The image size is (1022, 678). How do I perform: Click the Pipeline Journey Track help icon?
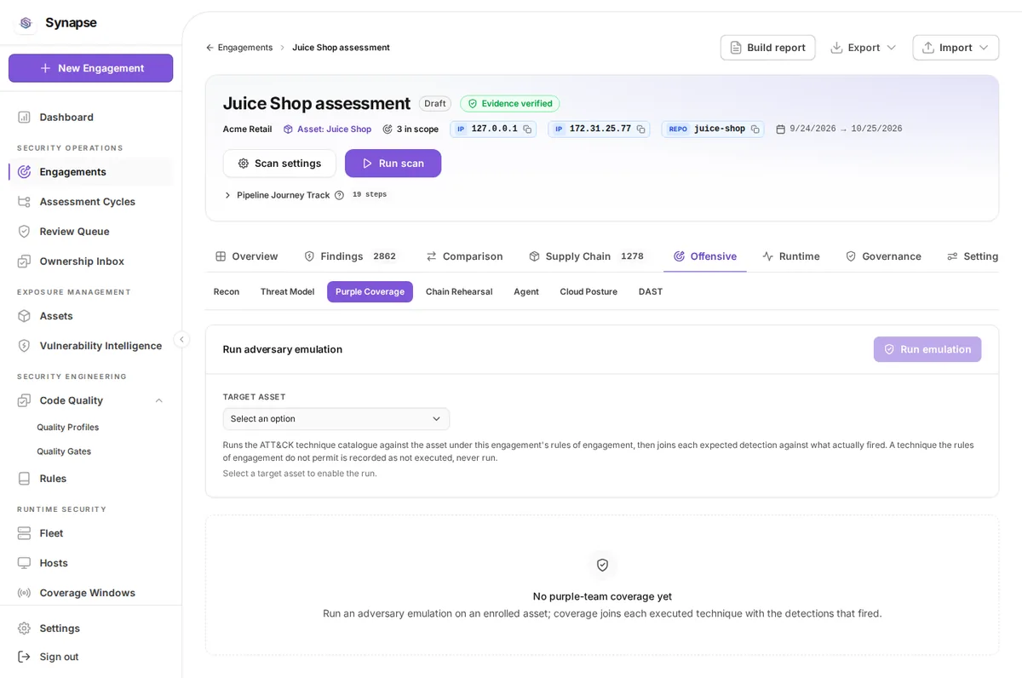[x=339, y=195]
